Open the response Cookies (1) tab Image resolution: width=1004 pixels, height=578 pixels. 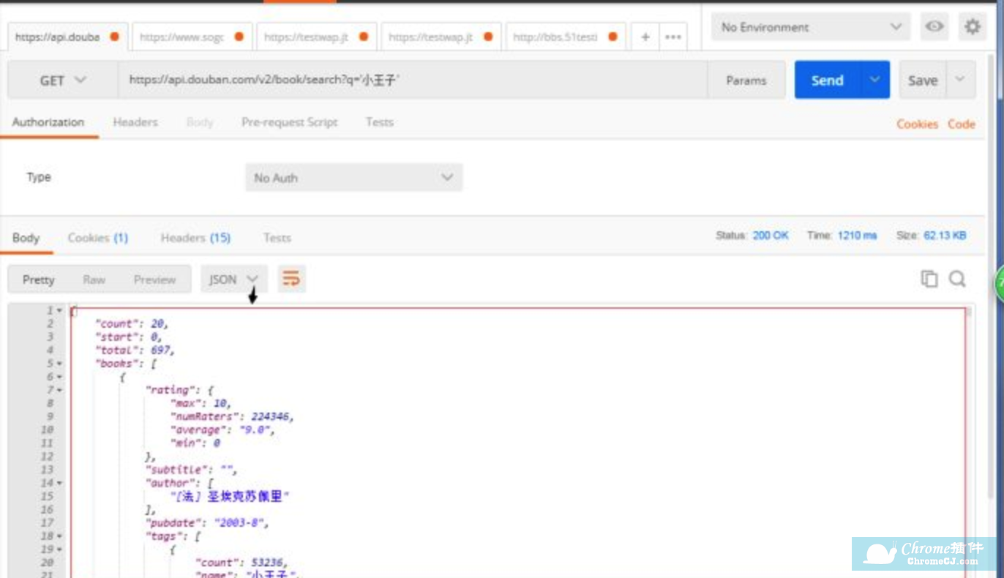point(98,238)
